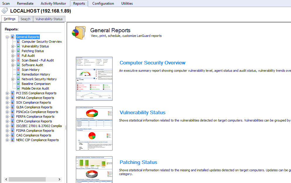
Task: Expand the PCI DSS Compliance Reports node
Action: click(x=7, y=93)
